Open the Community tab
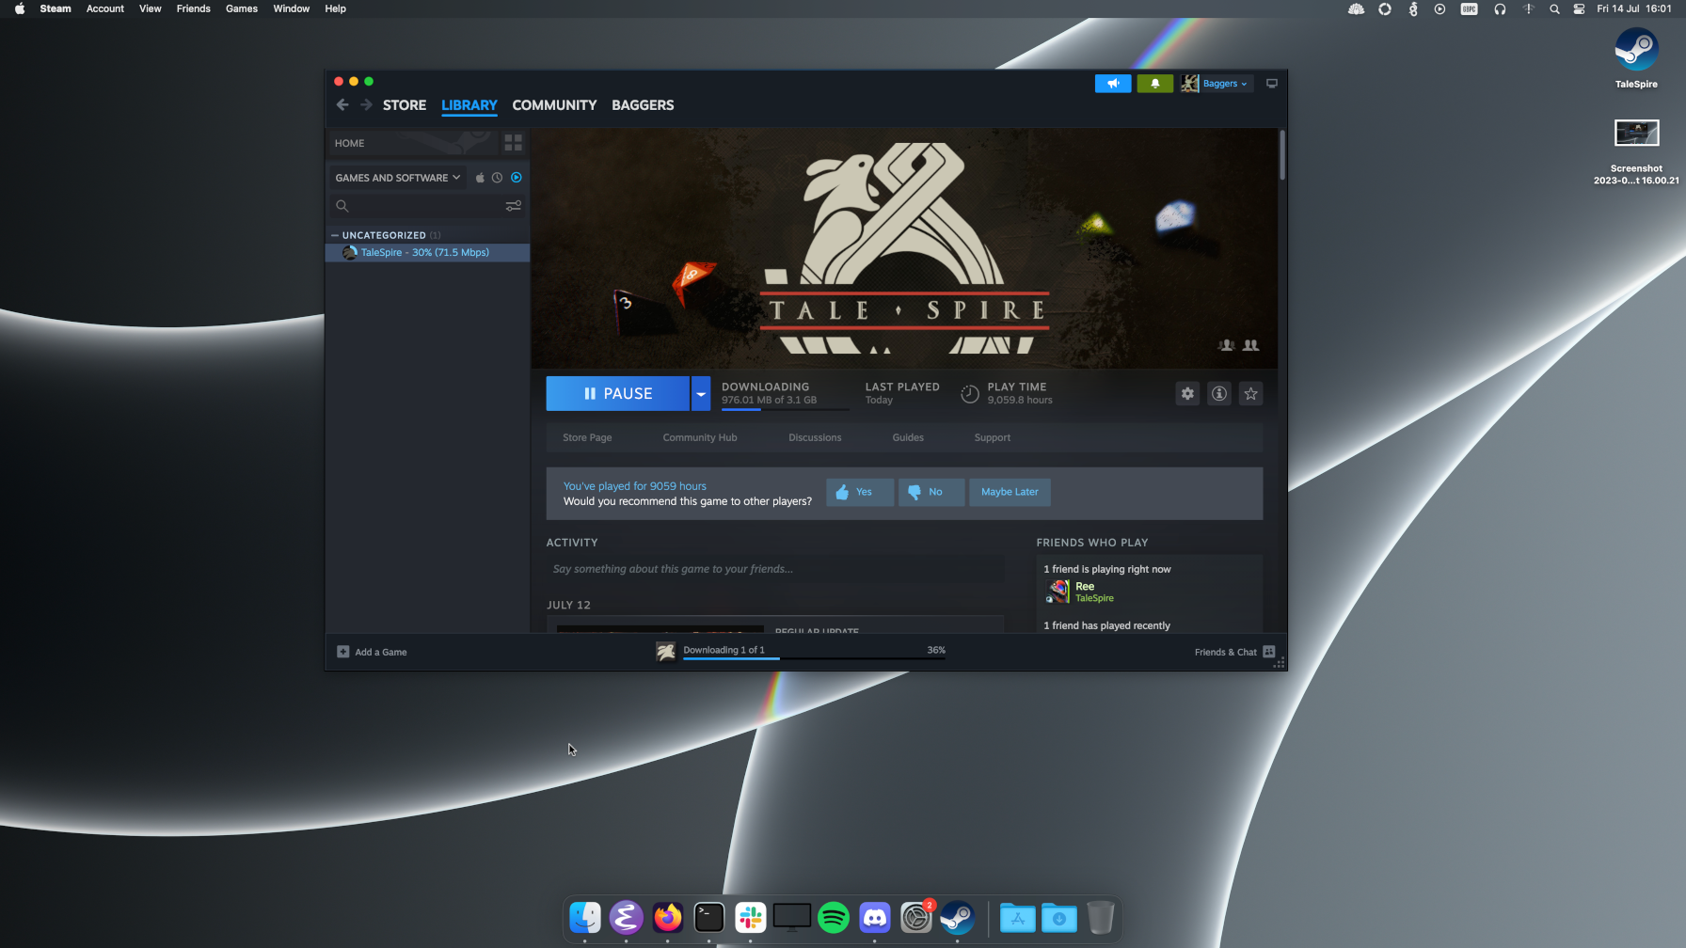Image resolution: width=1686 pixels, height=948 pixels. pos(554,105)
